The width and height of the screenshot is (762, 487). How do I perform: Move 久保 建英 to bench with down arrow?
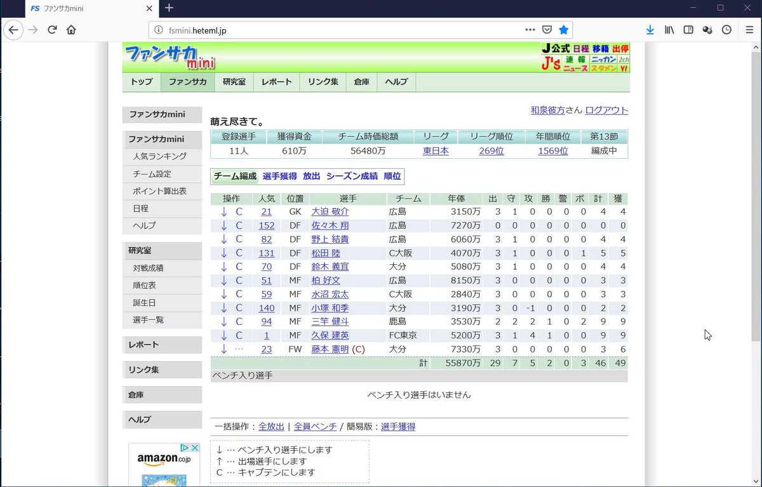[224, 335]
